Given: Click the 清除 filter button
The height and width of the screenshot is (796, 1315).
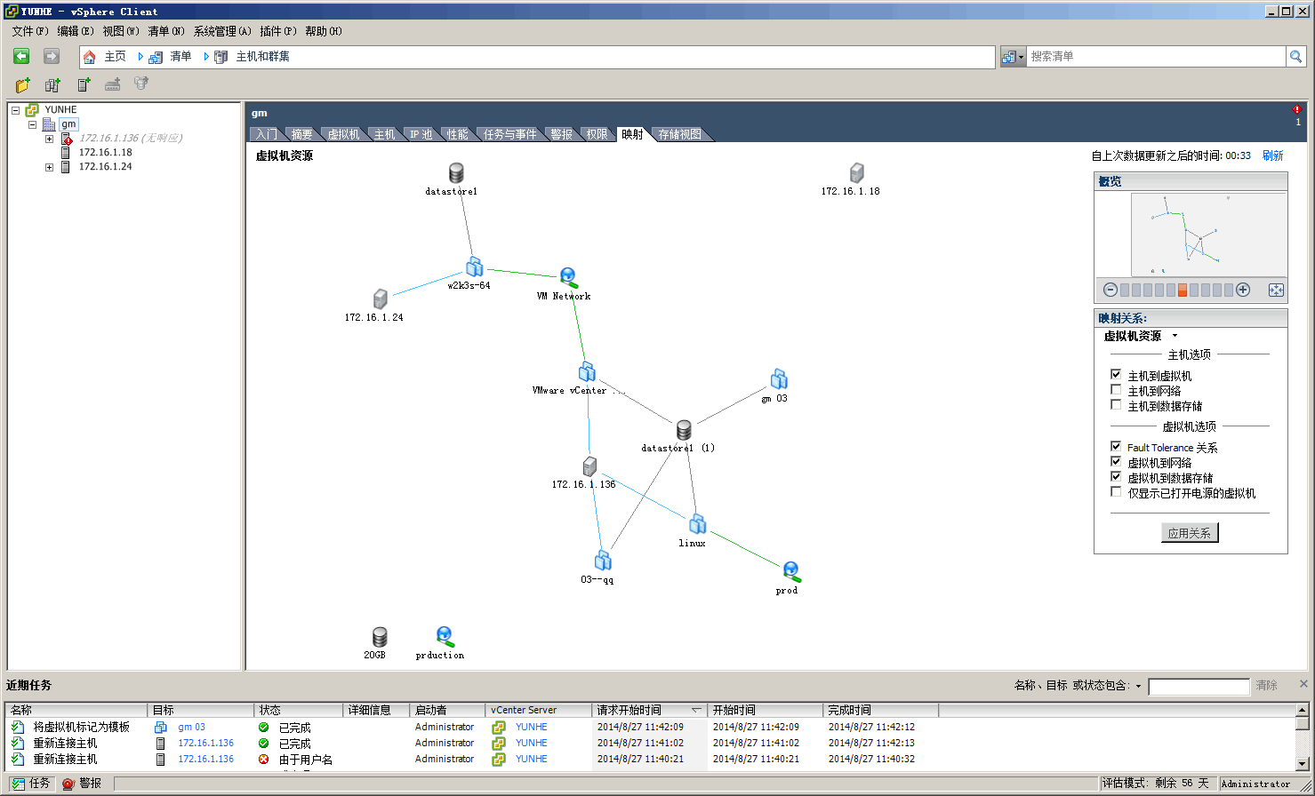Looking at the screenshot, I should 1267,686.
